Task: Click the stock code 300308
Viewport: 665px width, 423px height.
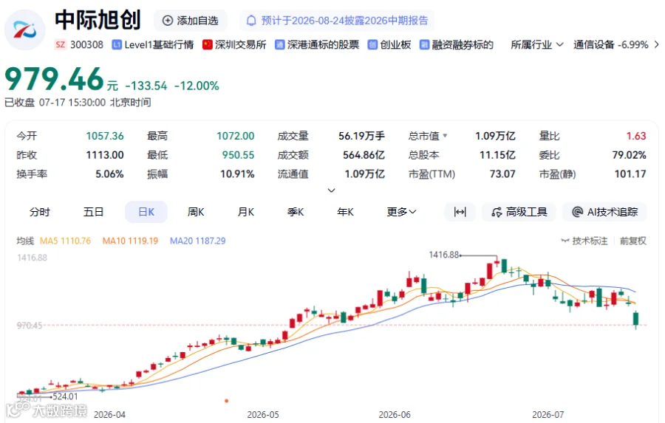Action: 86,44
